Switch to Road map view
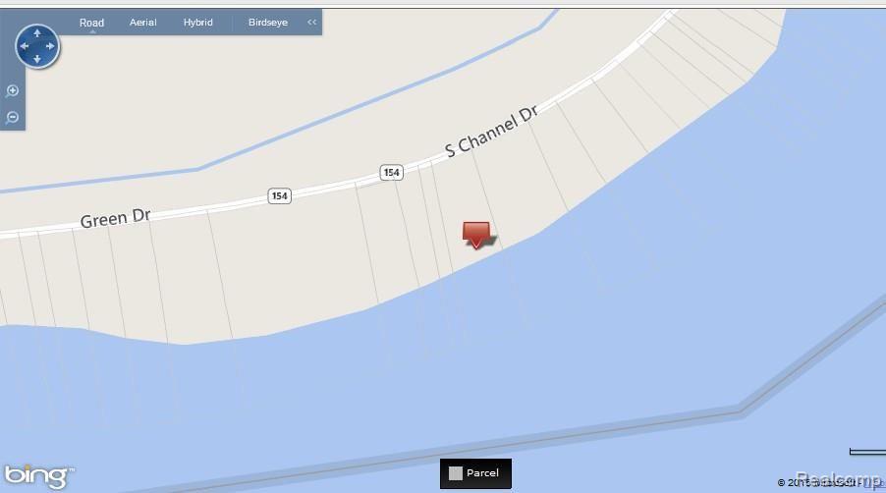Viewport: 886px width, 493px height. pyautogui.click(x=91, y=23)
